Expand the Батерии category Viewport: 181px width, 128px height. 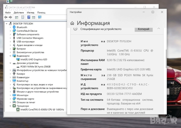coord(11,49)
